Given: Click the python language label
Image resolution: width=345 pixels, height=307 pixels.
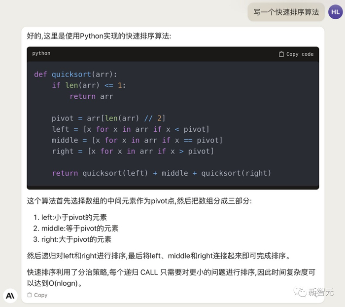Looking at the screenshot, I should coord(41,53).
